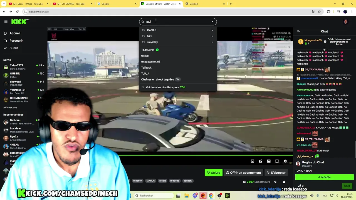356x200 pixels.
Task: Expand followed list with Afficher plus
Action: pos(10,107)
